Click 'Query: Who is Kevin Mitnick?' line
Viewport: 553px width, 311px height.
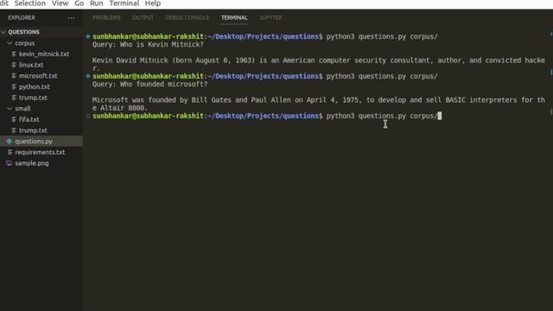point(148,44)
